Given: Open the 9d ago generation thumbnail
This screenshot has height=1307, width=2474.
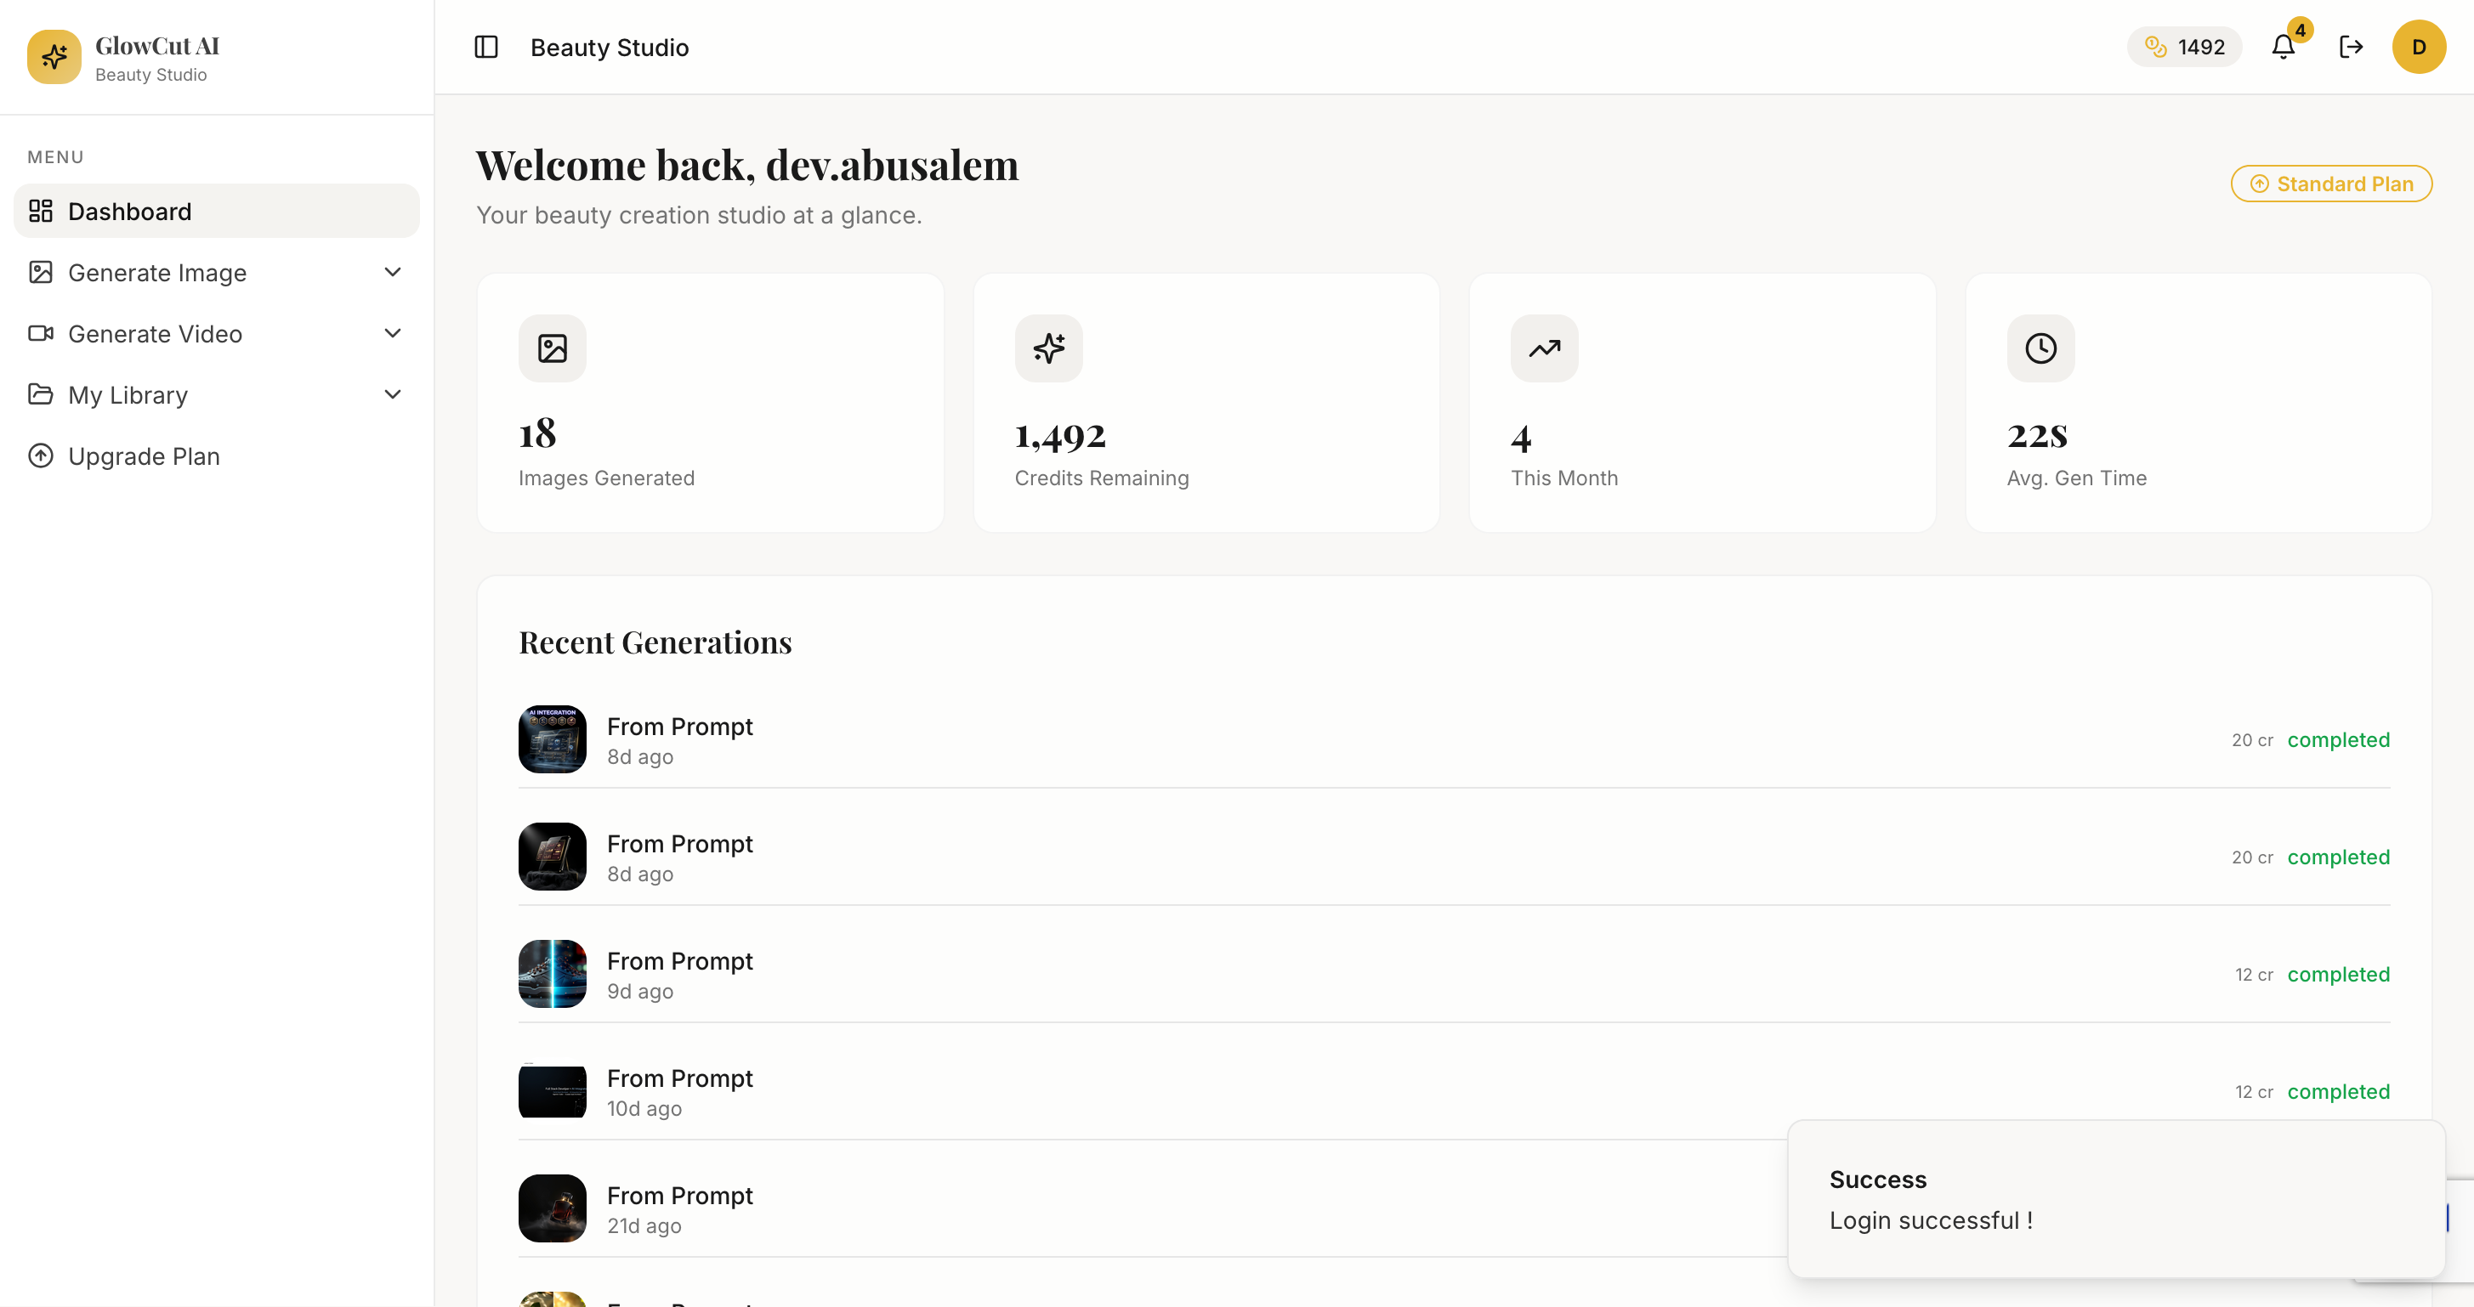Looking at the screenshot, I should pos(553,974).
